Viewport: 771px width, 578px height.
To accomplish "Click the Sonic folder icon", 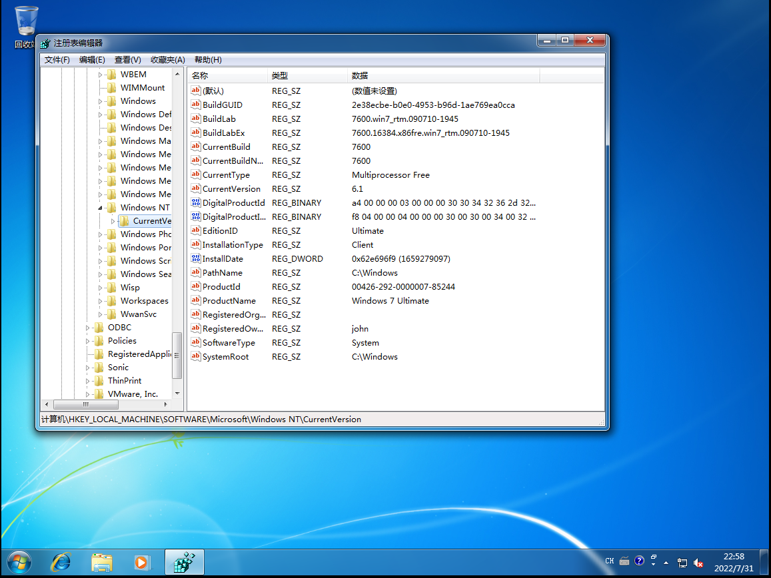I will [99, 367].
